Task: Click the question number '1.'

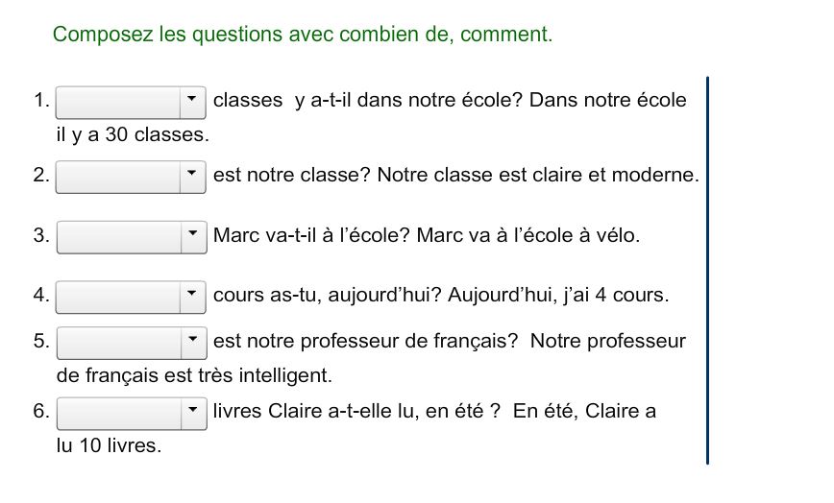Action: click(41, 100)
